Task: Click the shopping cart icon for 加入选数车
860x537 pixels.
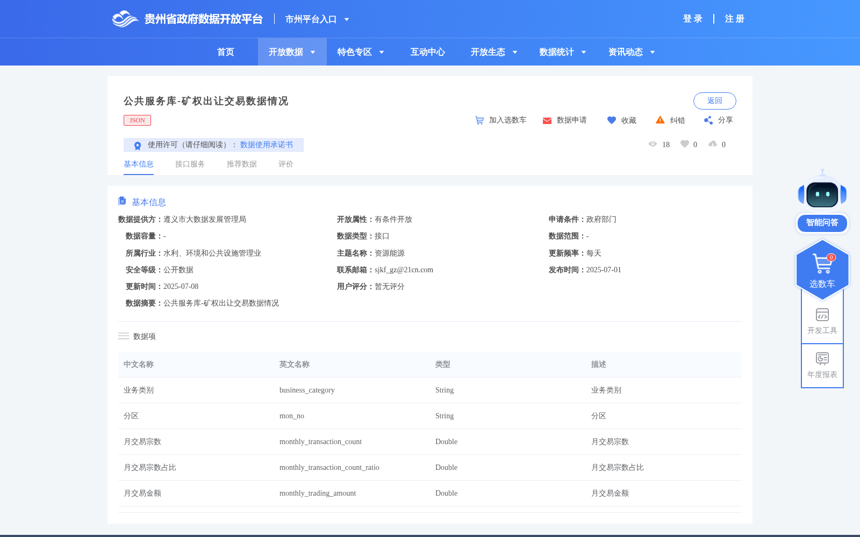Action: pos(479,120)
